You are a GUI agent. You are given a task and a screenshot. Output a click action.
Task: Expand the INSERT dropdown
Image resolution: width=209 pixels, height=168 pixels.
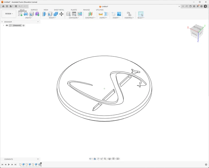(x=116, y=18)
